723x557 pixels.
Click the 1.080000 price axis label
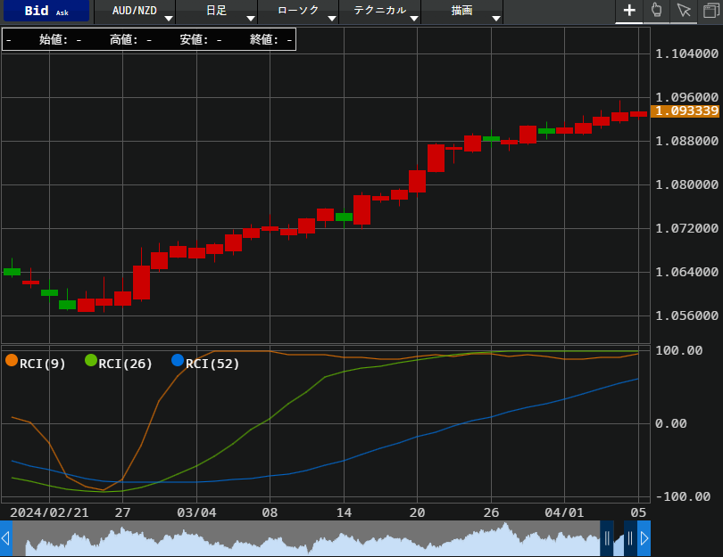tap(686, 184)
